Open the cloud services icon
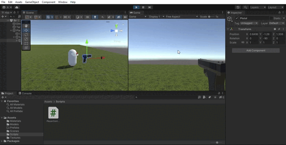Viewport: 286px width, 145px height. coord(17,7)
